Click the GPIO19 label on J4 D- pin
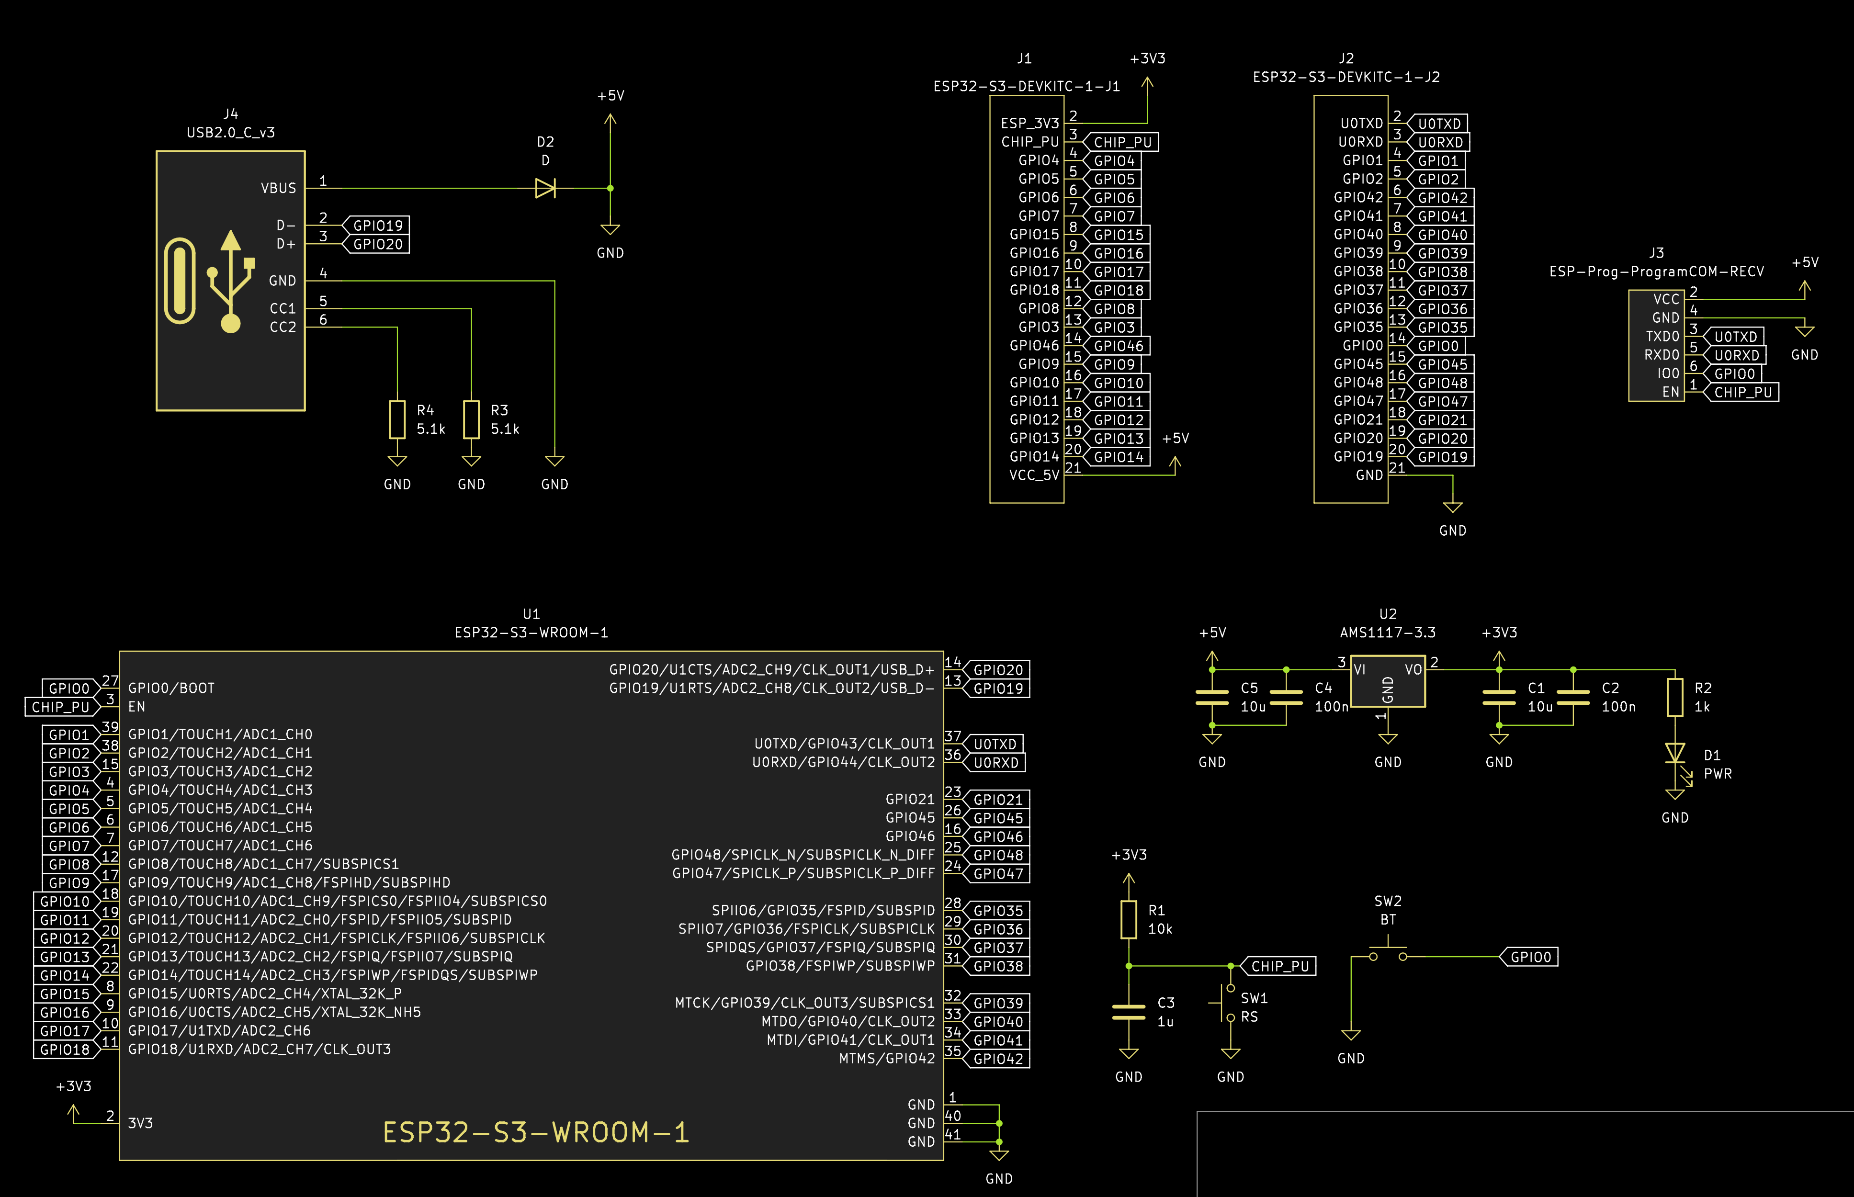This screenshot has width=1854, height=1197. click(x=377, y=226)
